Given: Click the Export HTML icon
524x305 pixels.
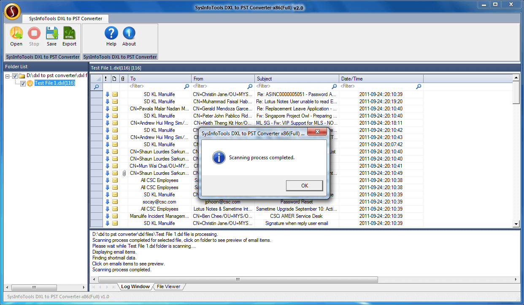Looking at the screenshot, I should 69,33.
